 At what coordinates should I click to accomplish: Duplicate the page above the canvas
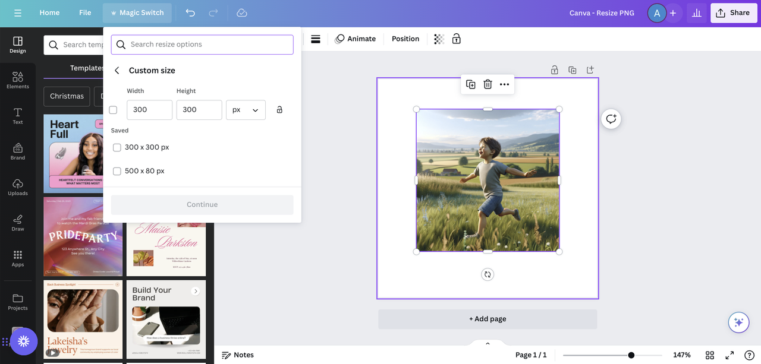[x=573, y=70]
